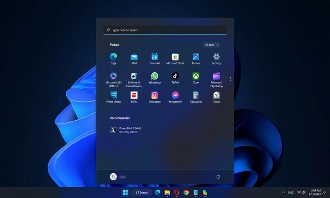Open the Edge pinned app
The image size is (330, 198).
(114, 59)
